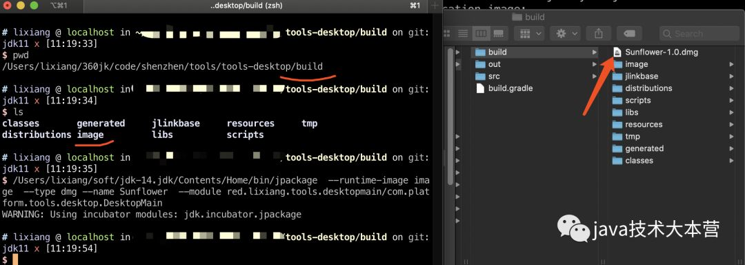Expand arrow beside the src folder
The height and width of the screenshot is (265, 745).
coord(595,76)
